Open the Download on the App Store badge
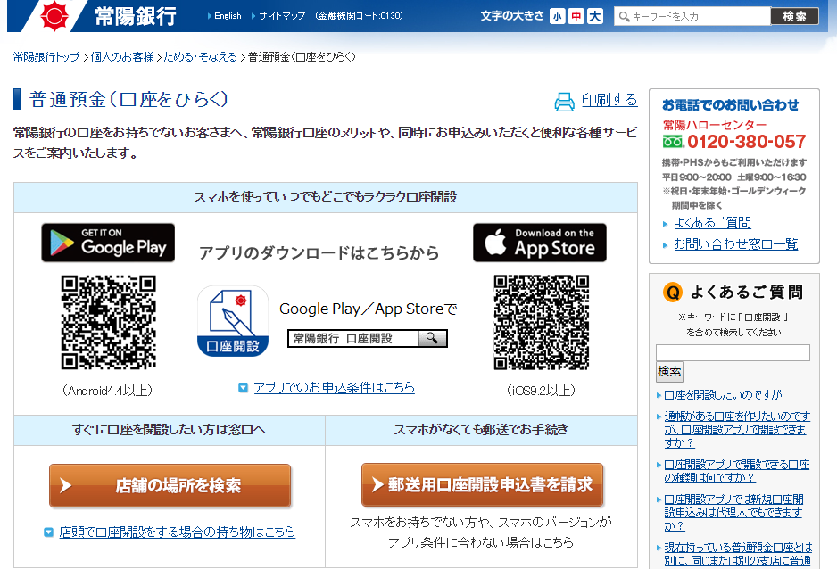The image size is (837, 569). (540, 243)
